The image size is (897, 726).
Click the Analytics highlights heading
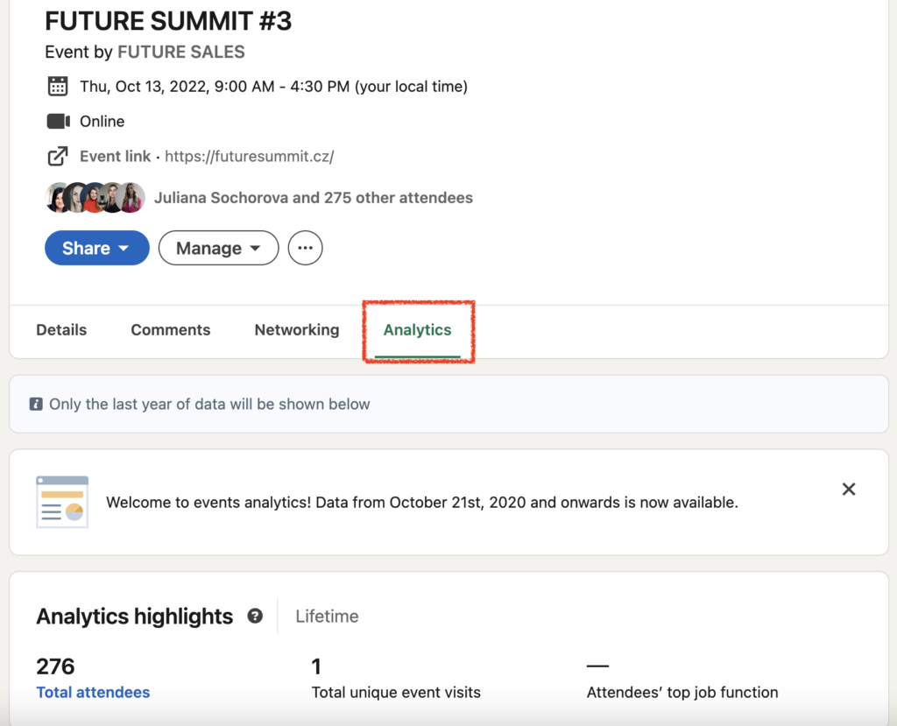pyautogui.click(x=134, y=617)
